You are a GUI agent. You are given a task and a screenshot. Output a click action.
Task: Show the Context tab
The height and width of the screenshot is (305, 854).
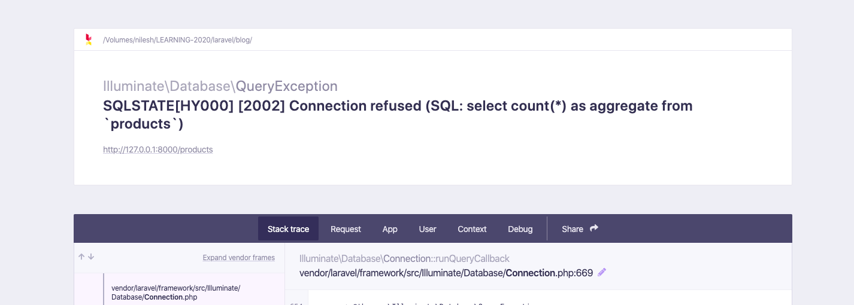472,229
